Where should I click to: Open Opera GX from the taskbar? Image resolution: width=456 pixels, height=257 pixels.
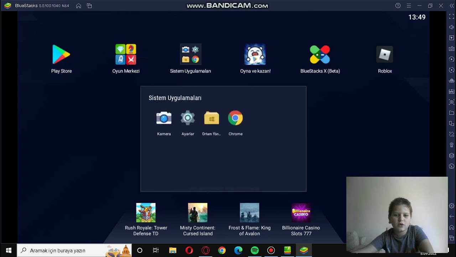point(206,250)
